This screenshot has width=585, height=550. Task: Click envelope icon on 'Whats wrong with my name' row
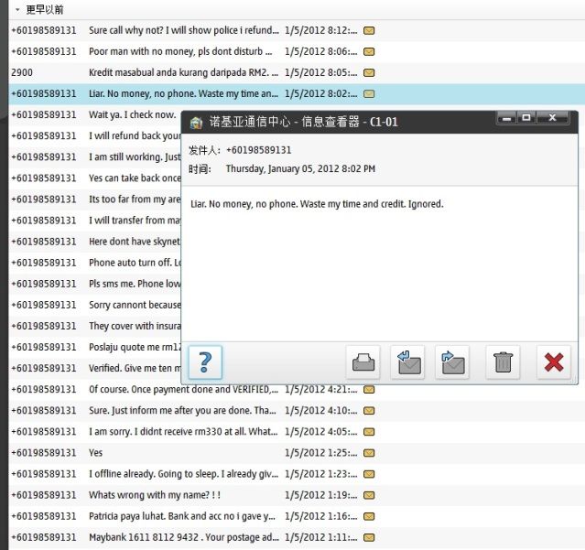click(x=369, y=495)
